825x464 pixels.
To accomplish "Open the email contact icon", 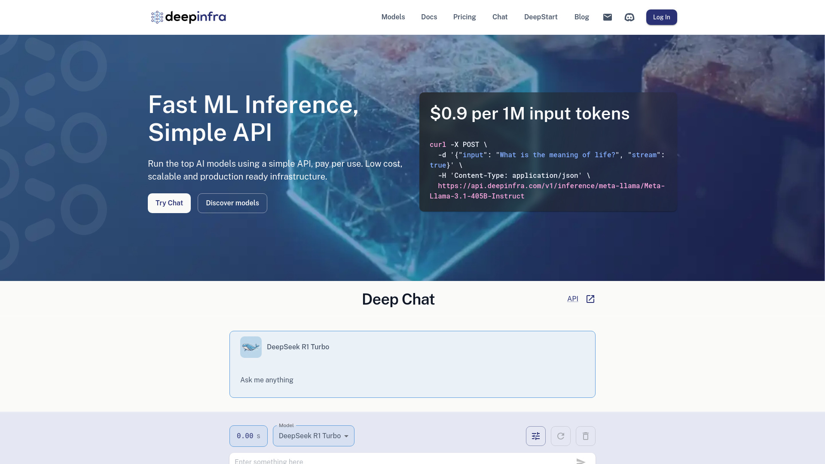I will [x=608, y=17].
